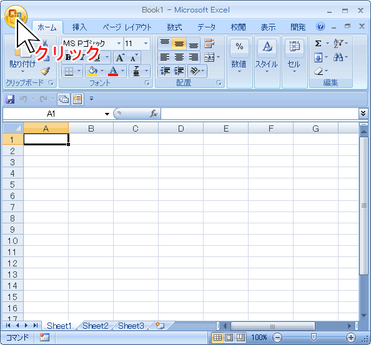Click the Save icon in quick access toolbar
This screenshot has width=371, height=345.
point(10,99)
